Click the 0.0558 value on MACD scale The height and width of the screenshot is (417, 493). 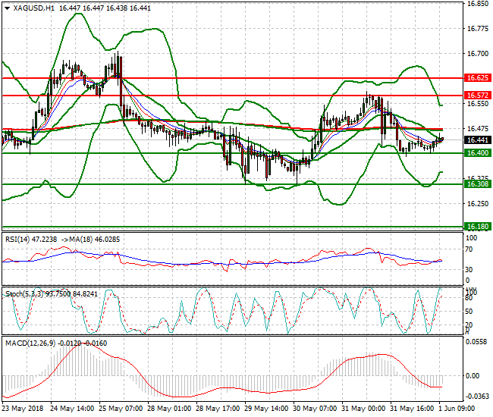476,343
